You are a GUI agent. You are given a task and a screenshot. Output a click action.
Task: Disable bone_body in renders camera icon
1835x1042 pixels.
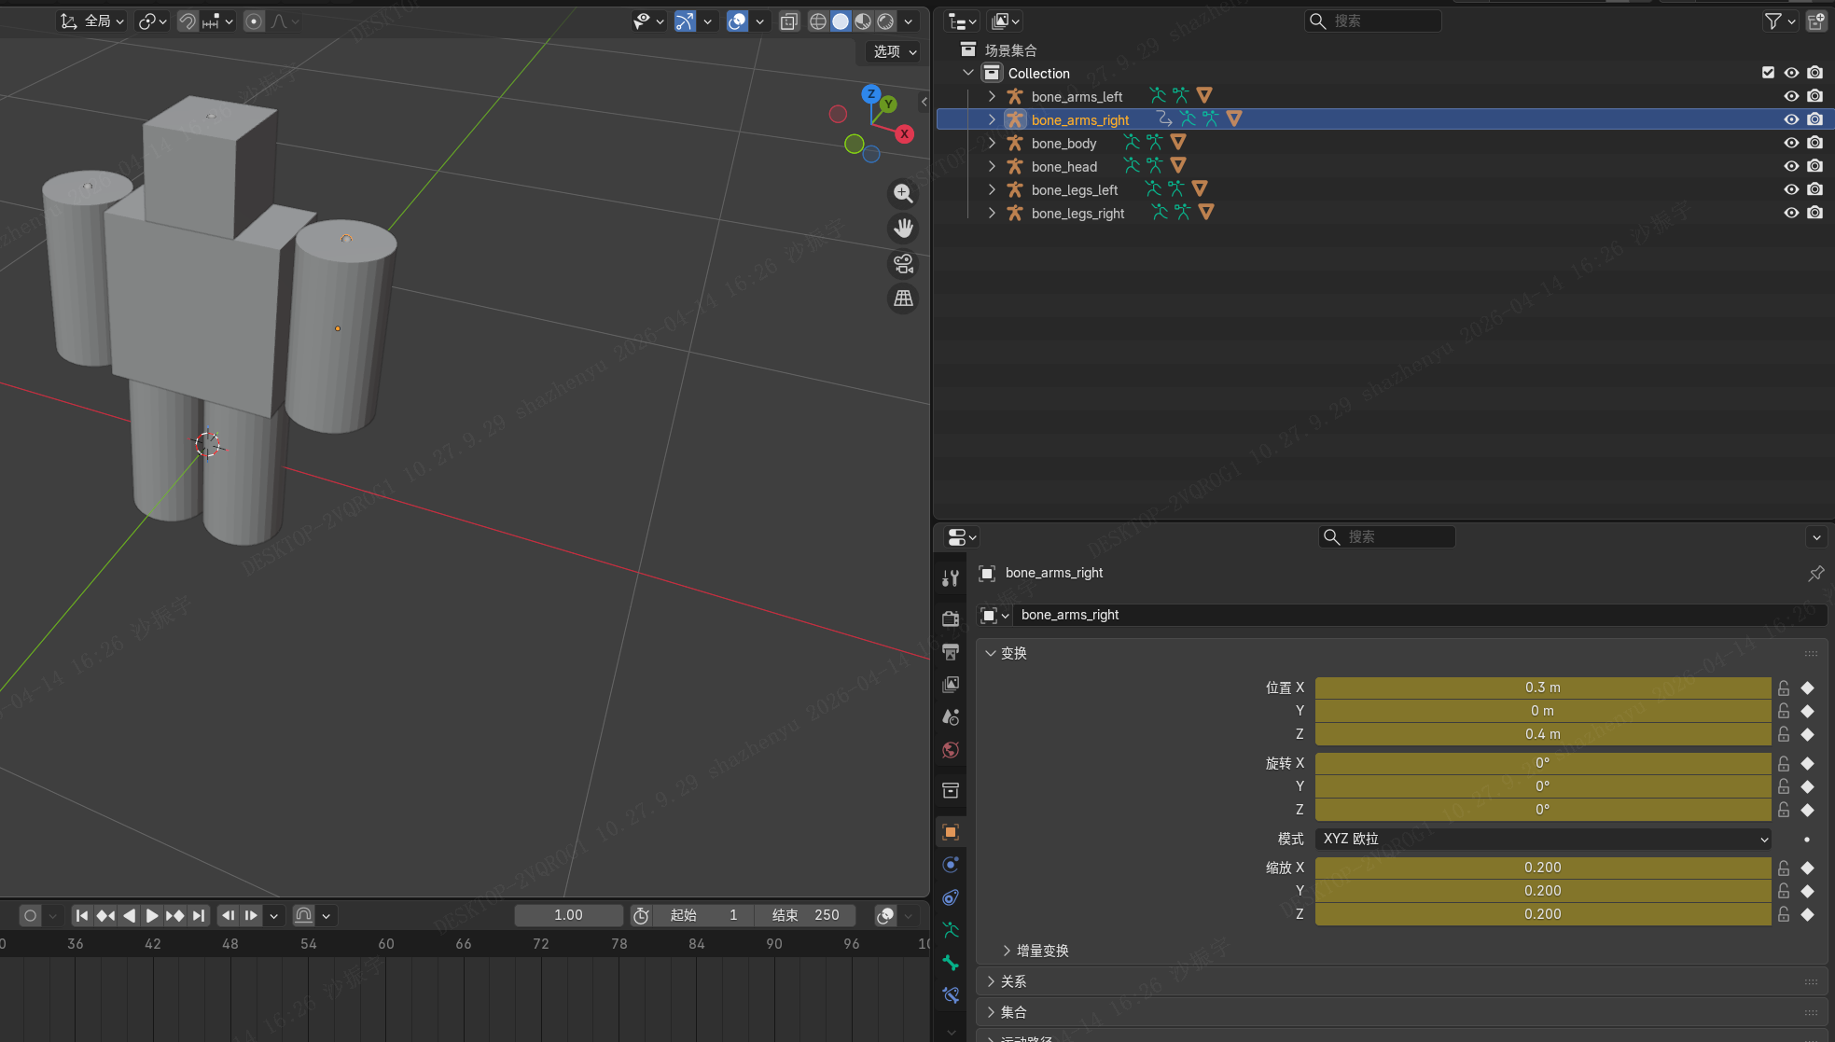[1814, 143]
